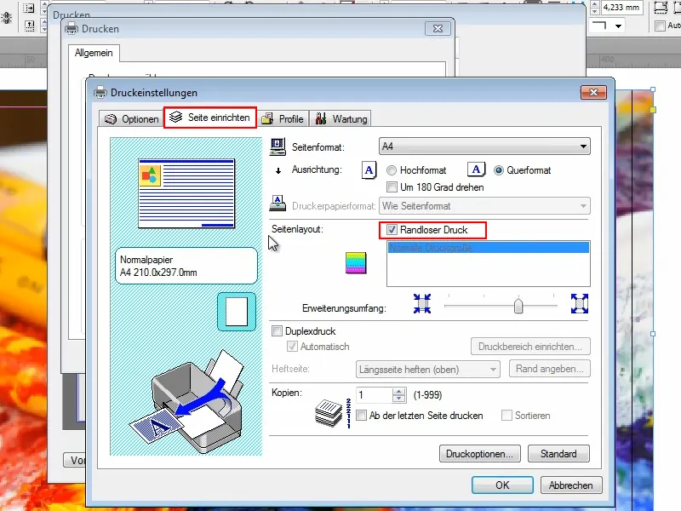The height and width of the screenshot is (511, 681).
Task: Open the Optionen tab
Action: coord(130,118)
